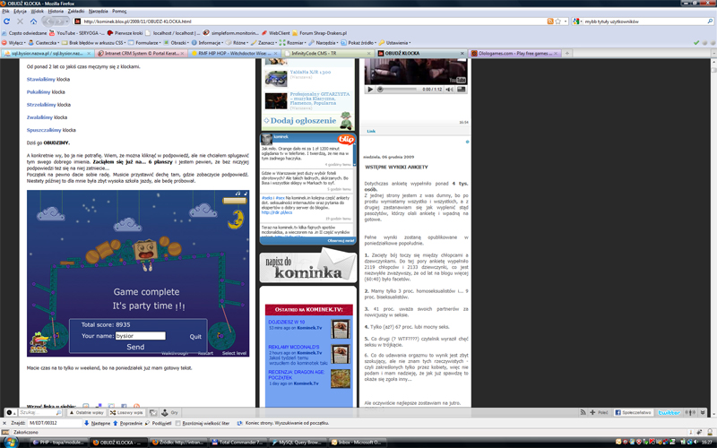Expand the Rozmiar dropdown
Screen dimensions: 717x448
tap(292, 43)
